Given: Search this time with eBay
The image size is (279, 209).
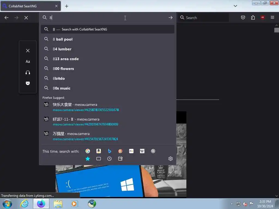Looking at the screenshot, I should pos(131,151).
